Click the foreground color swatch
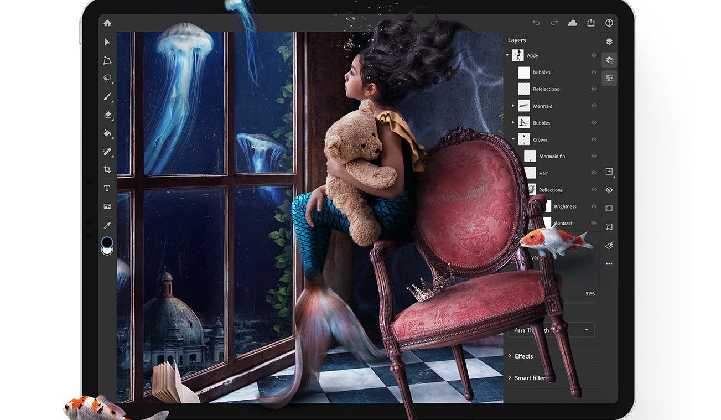721x420 pixels. click(x=107, y=242)
